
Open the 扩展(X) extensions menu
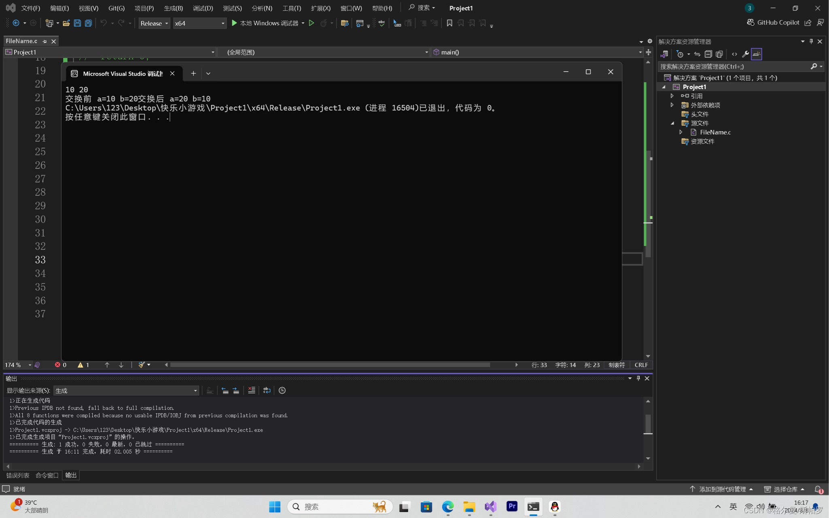[320, 8]
